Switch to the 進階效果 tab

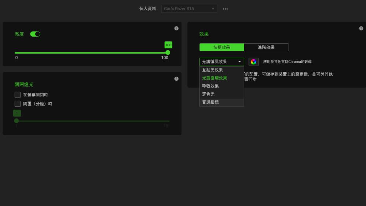(266, 47)
